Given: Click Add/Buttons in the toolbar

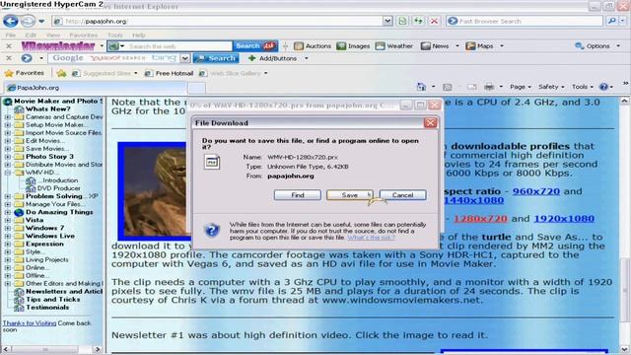Looking at the screenshot, I should tap(272, 58).
